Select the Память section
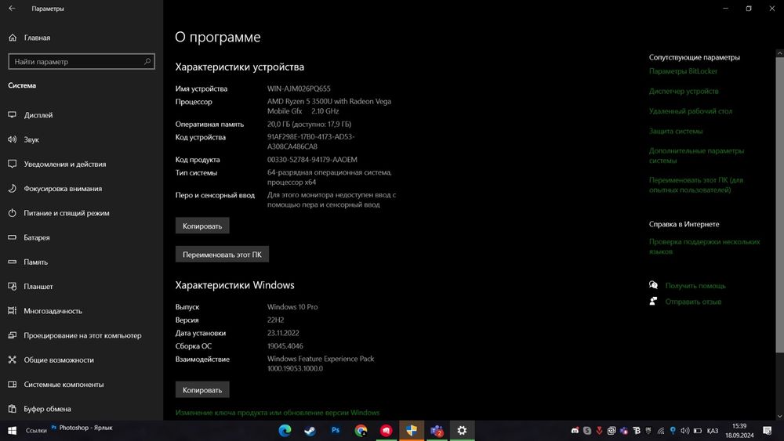 28,262
